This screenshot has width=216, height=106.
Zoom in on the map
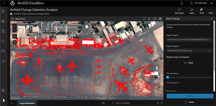pos(15,26)
